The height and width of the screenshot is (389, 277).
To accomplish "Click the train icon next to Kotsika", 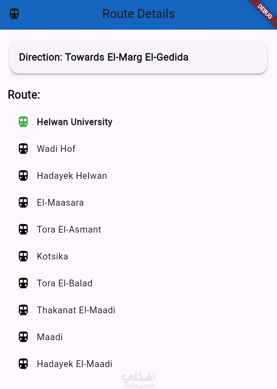I will click(23, 256).
